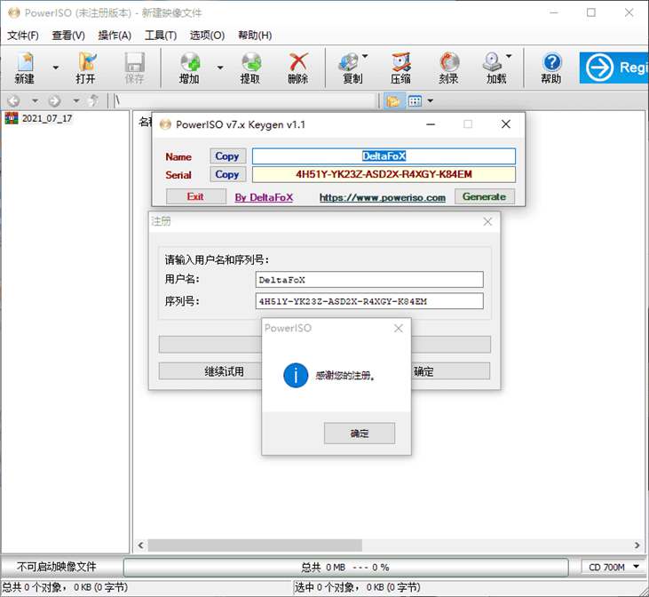Open the By DeltaFoX link
This screenshot has height=597, width=649.
pyautogui.click(x=264, y=197)
